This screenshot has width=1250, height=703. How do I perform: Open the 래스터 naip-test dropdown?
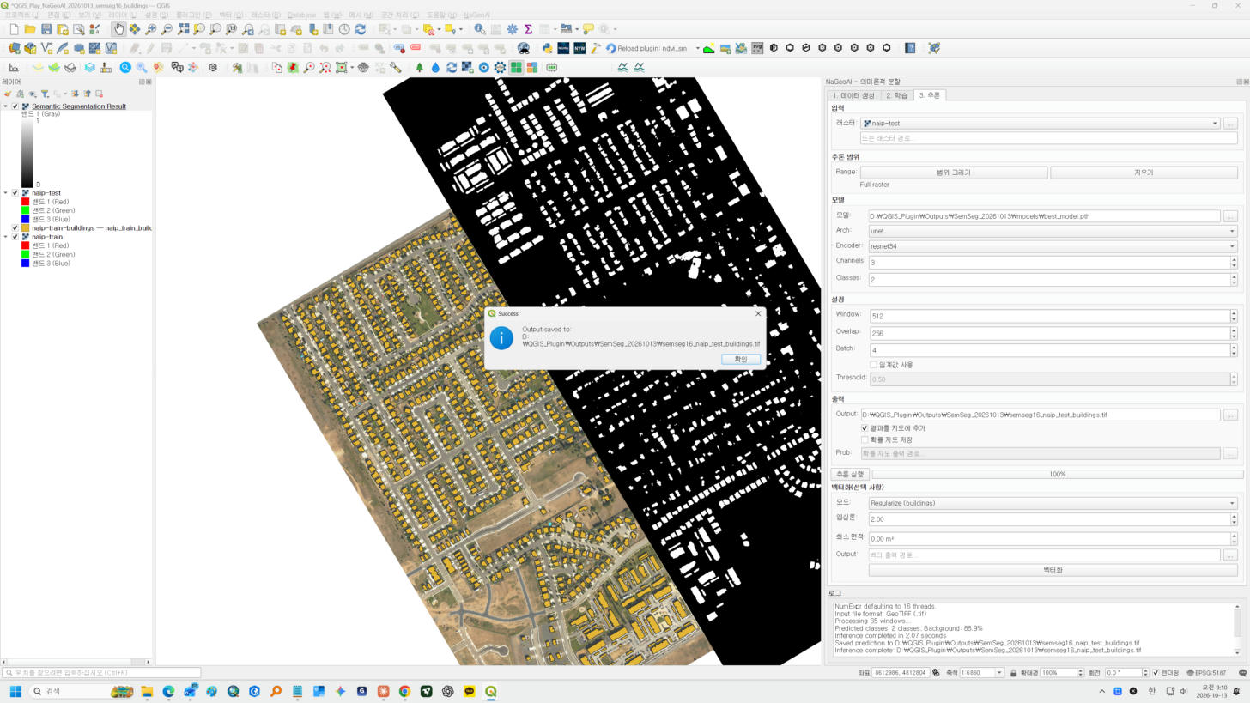pyautogui.click(x=1041, y=124)
